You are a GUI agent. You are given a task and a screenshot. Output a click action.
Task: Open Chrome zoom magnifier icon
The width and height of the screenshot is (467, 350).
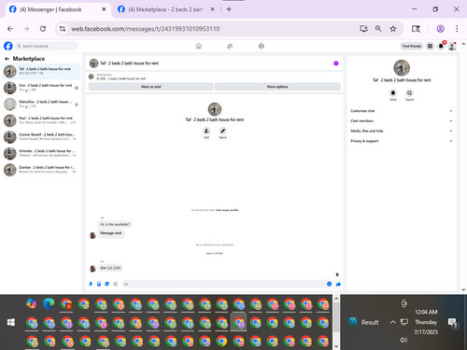[x=378, y=29]
